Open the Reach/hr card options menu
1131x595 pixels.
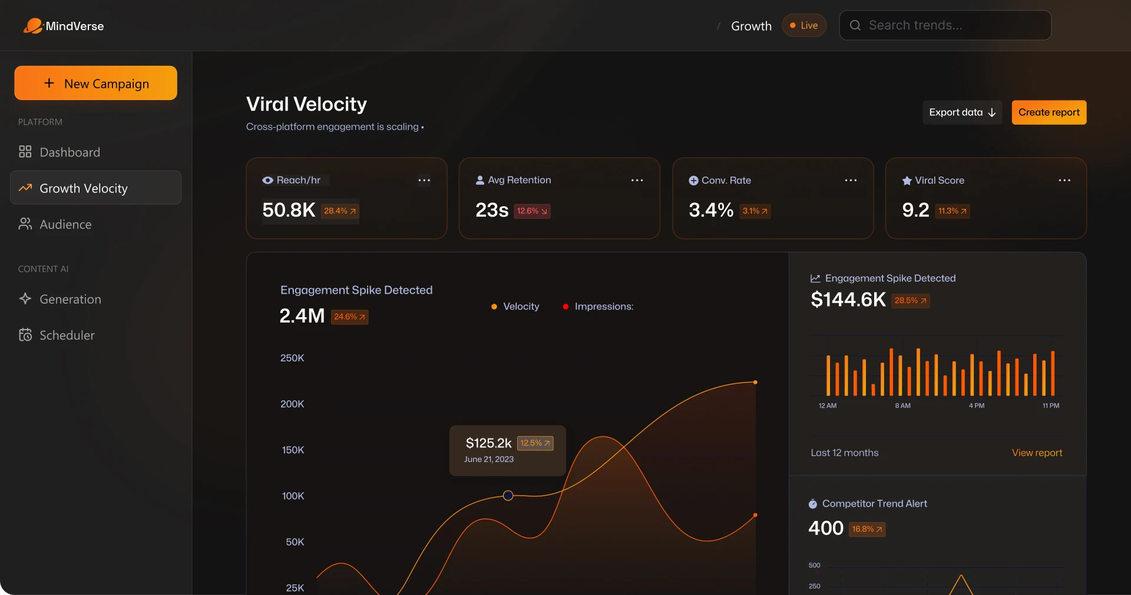click(424, 181)
